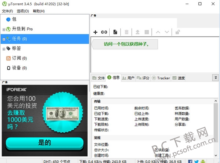The width and height of the screenshot is (220, 163).
Task: Click the info pane vertical scrollbar thumb
Action: (216, 123)
